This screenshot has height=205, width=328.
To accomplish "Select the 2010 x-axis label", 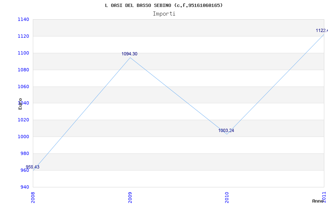I will pos(227,198).
